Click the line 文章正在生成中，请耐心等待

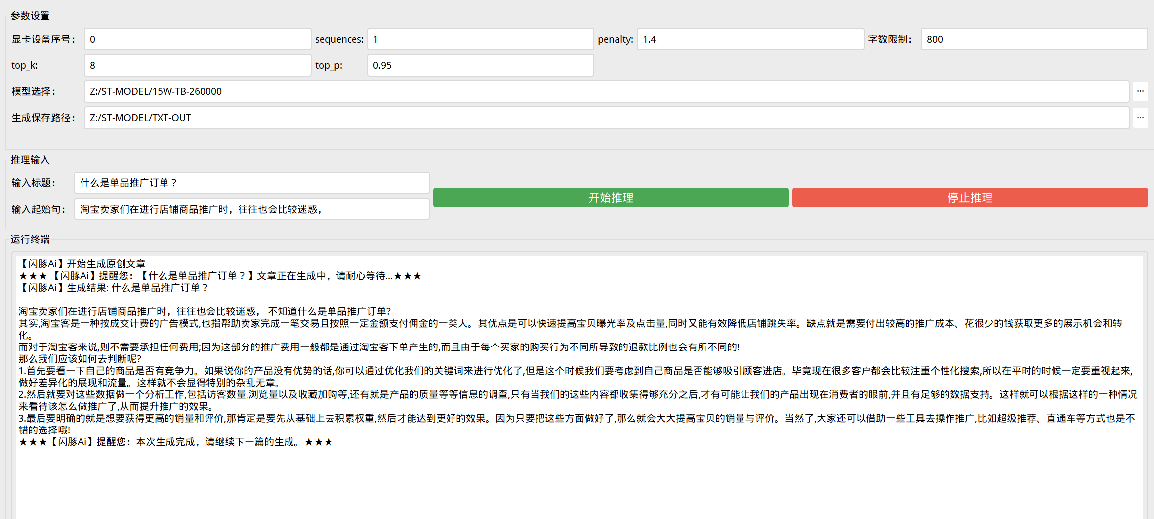coord(220,276)
